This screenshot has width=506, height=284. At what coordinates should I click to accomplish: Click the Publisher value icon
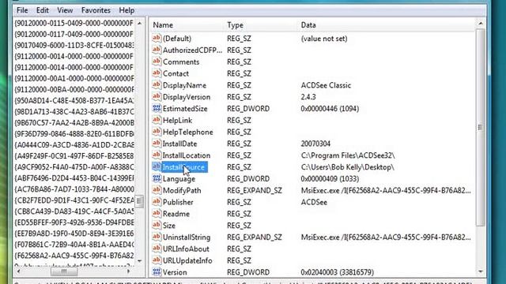[x=157, y=202]
